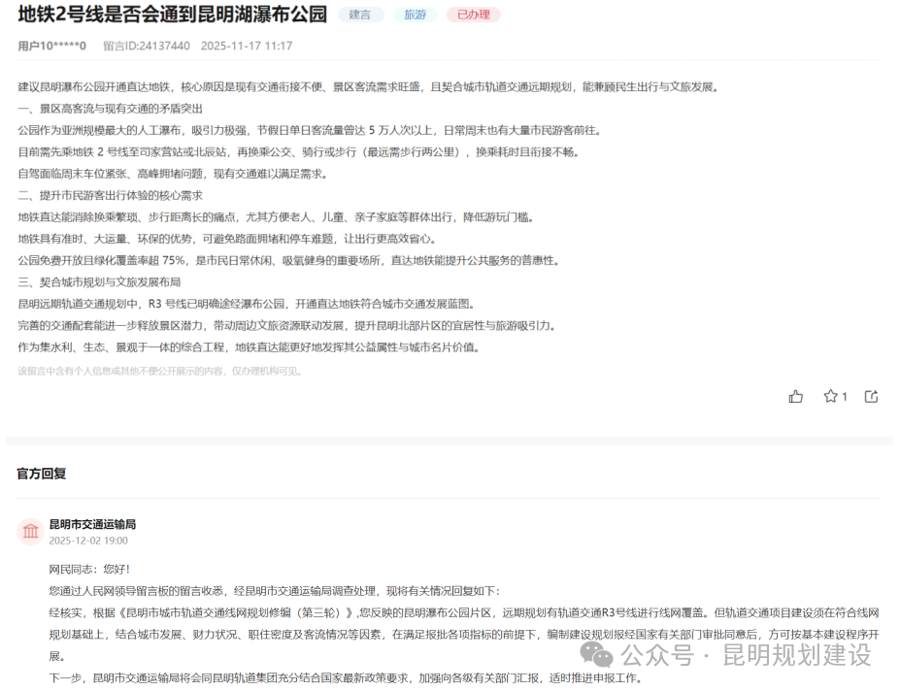Viewport: 900px width, 691px height.
Task: Open the share icon on the right
Action: click(870, 397)
